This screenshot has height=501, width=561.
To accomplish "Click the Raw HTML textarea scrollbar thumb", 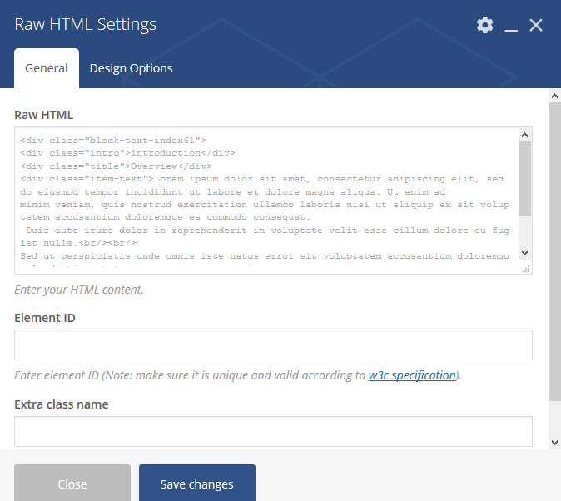I will (x=525, y=179).
